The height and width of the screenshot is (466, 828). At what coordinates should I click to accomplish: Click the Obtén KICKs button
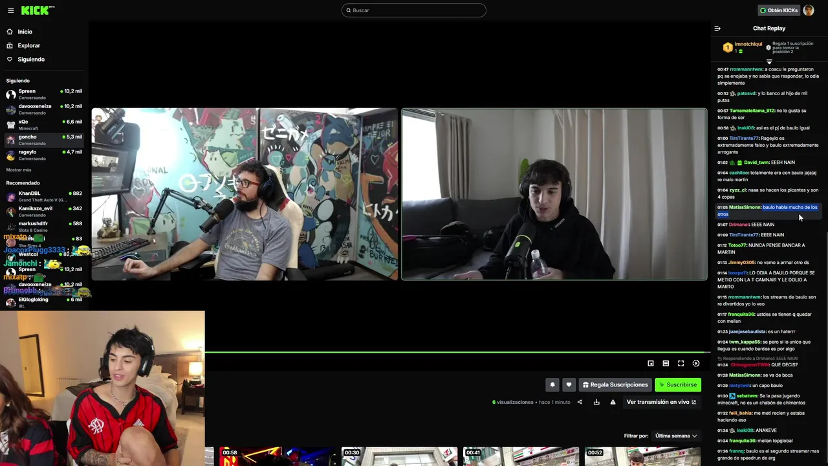[x=778, y=10]
